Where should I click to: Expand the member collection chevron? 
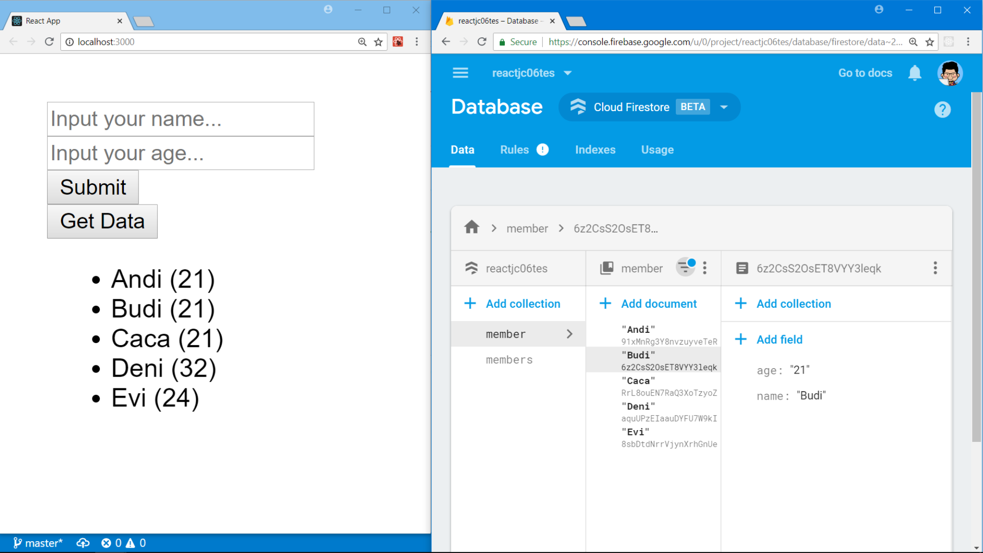coord(569,334)
